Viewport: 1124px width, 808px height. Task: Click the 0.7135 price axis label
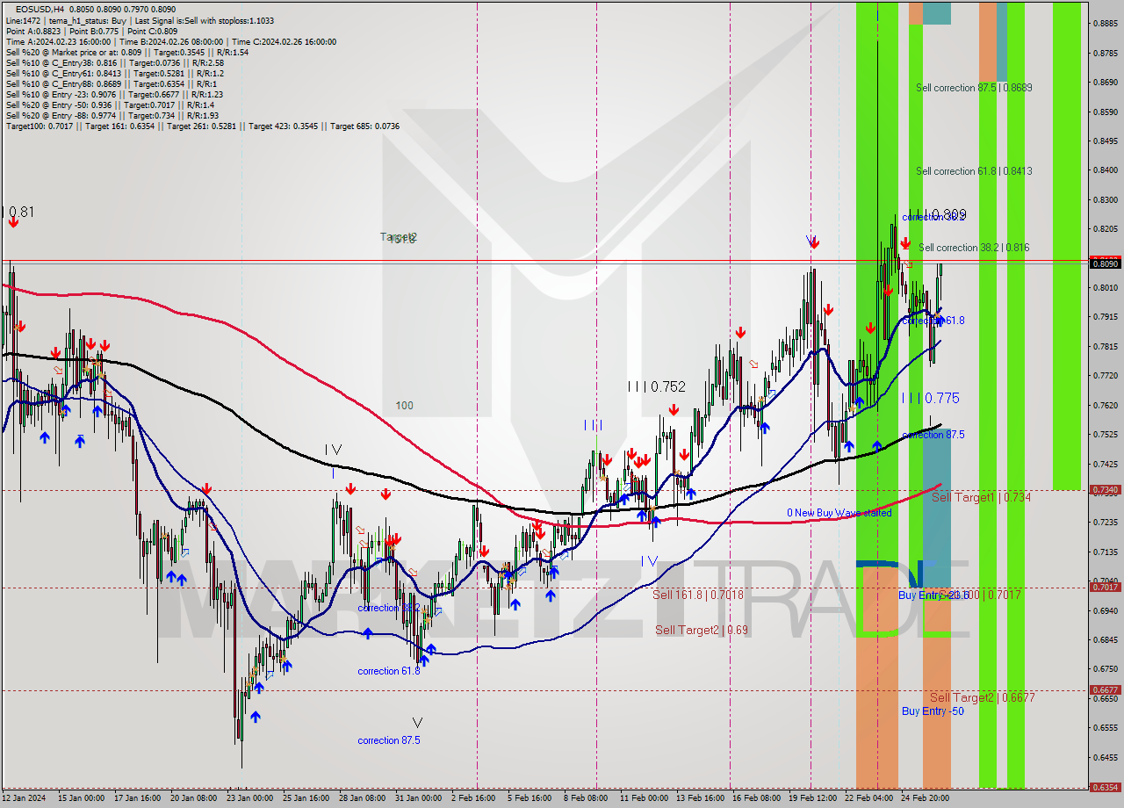1106,552
